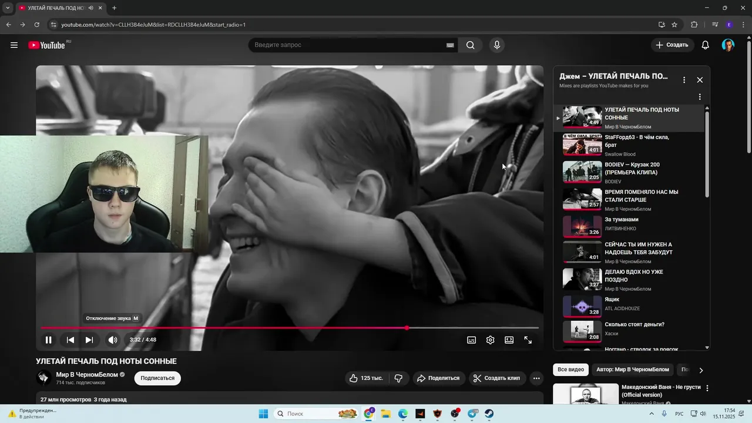Play Ящик by ATL ACIDHOUZE
752x423 pixels.
(629, 307)
